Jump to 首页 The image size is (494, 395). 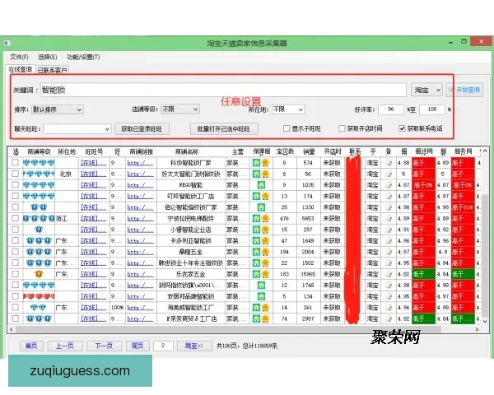tap(31, 346)
